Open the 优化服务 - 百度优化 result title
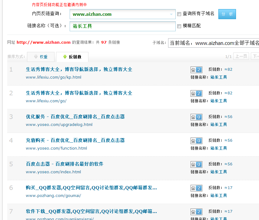 (75, 117)
